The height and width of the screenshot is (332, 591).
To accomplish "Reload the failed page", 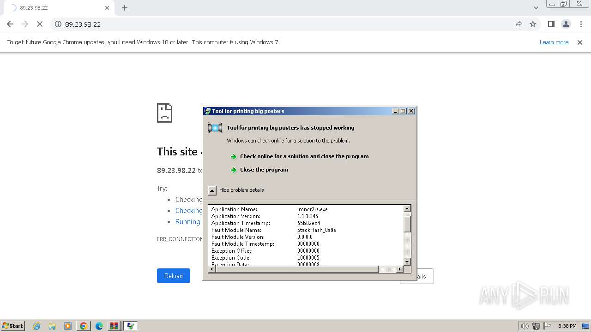I will tap(174, 276).
